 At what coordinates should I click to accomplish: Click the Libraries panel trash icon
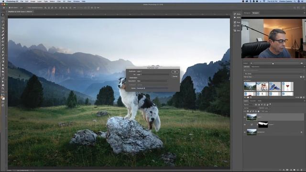pos(304,97)
